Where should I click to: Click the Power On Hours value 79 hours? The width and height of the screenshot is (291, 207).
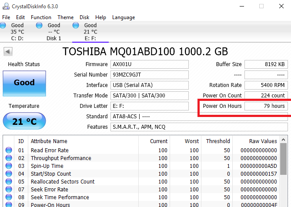266,106
